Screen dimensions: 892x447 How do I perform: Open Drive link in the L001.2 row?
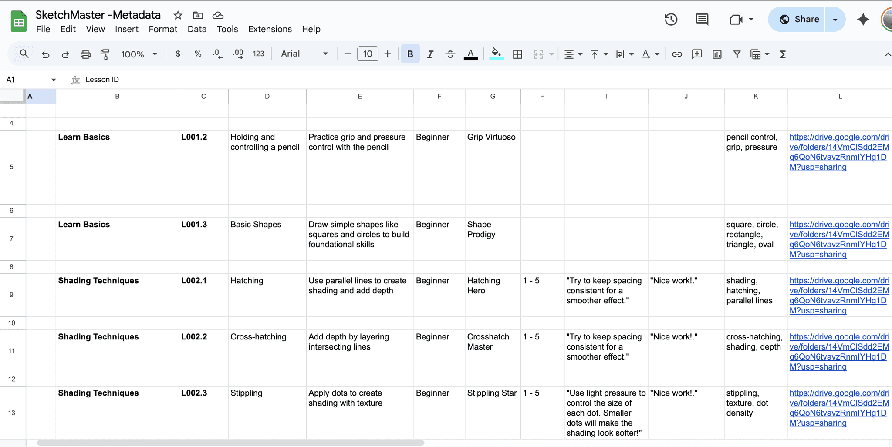839,152
